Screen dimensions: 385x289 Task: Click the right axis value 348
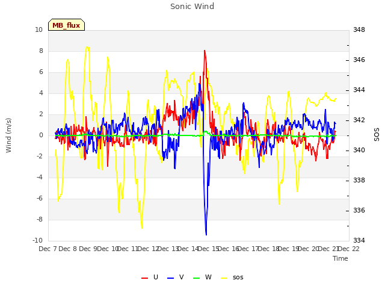pos(359,30)
